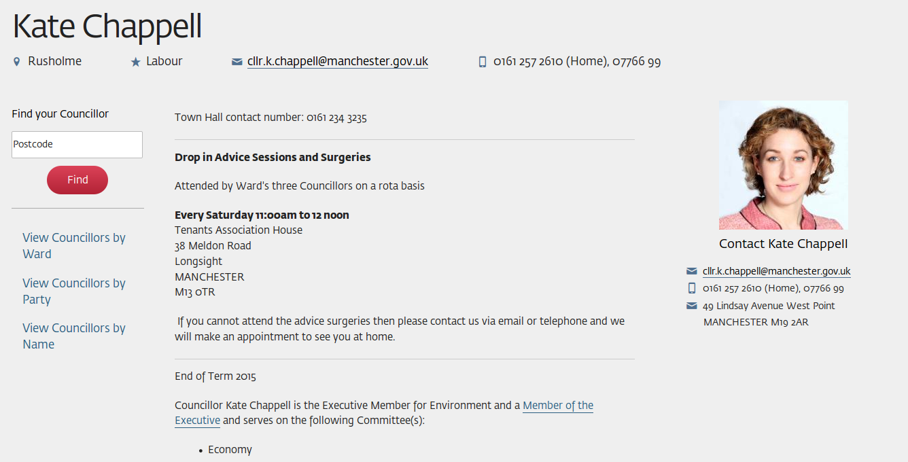Click the mobile phone icon in the header row
908x462 pixels.
click(x=483, y=62)
